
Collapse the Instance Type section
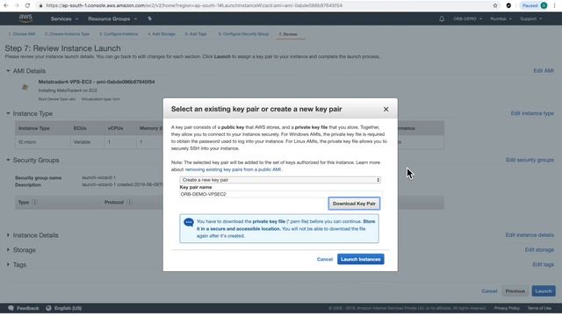(8, 113)
